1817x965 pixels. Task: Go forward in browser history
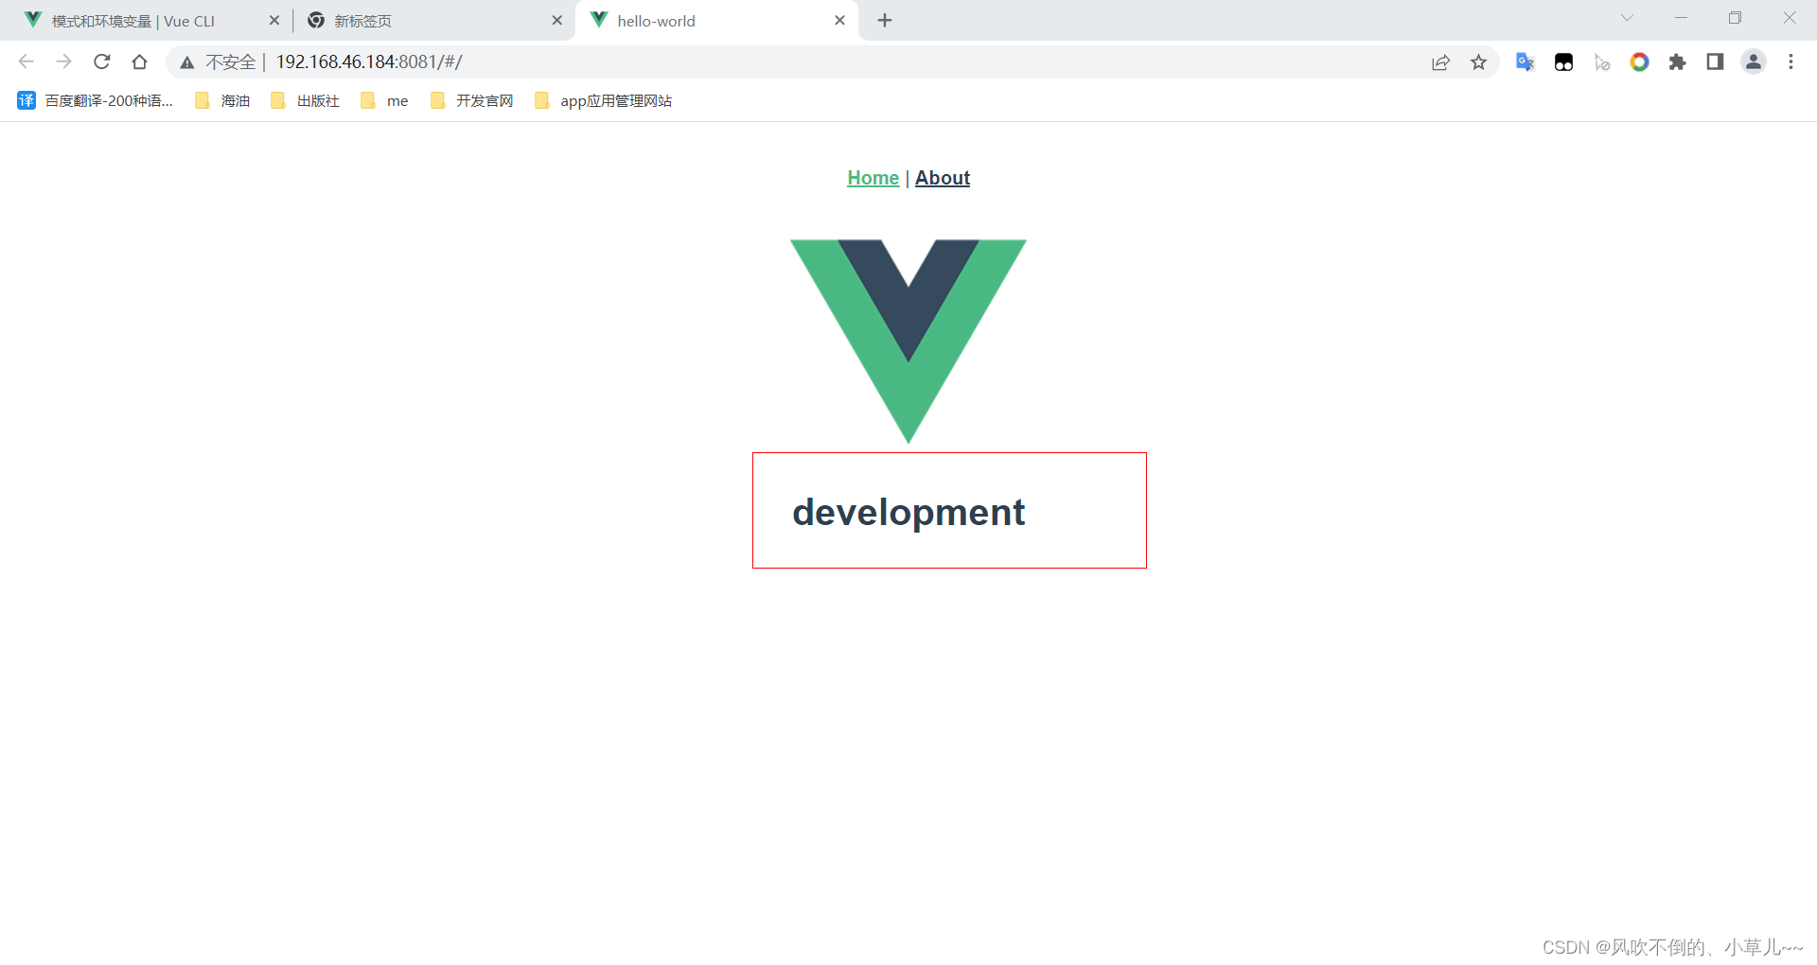coord(63,61)
